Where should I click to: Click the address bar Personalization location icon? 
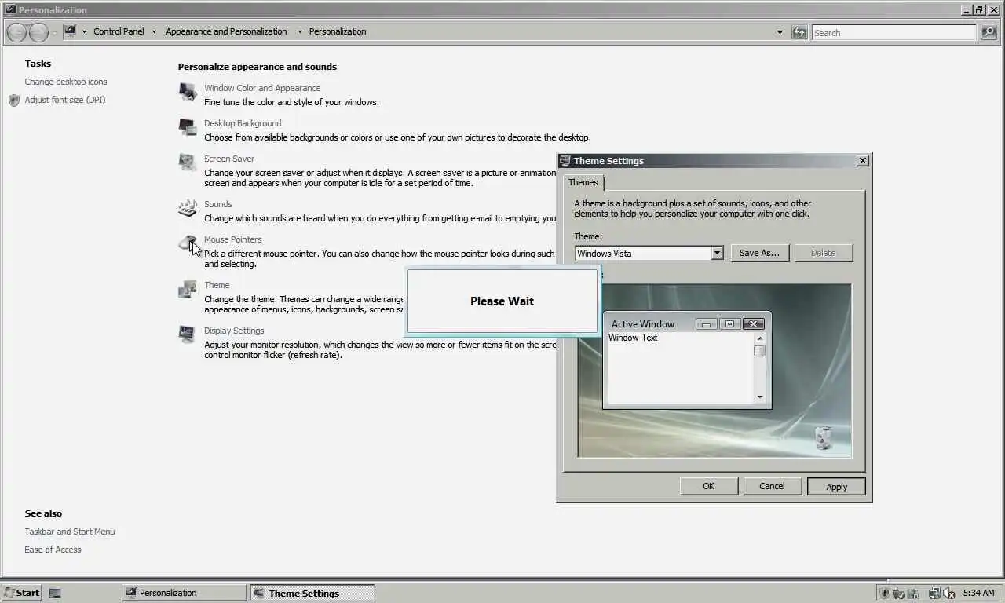pos(70,31)
